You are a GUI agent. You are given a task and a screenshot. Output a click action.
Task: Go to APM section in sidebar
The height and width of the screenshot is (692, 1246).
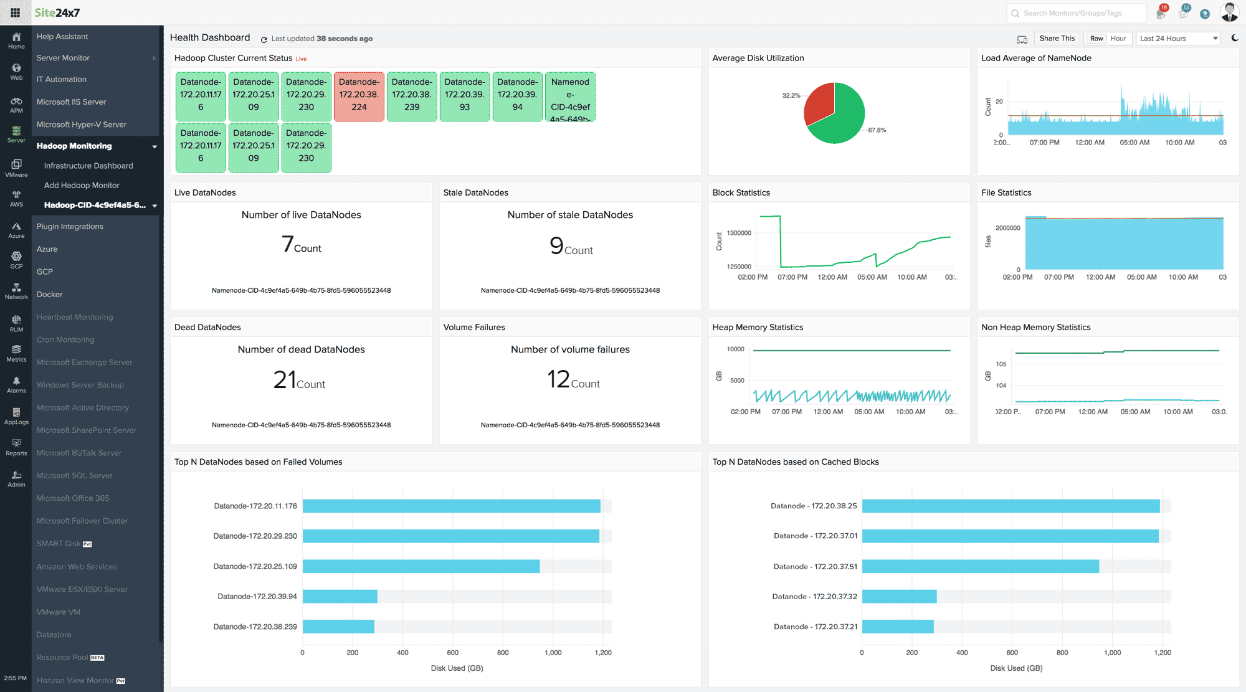(16, 104)
